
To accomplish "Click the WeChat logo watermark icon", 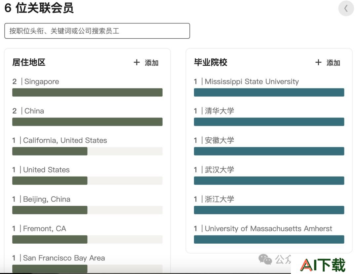I will tap(265, 259).
